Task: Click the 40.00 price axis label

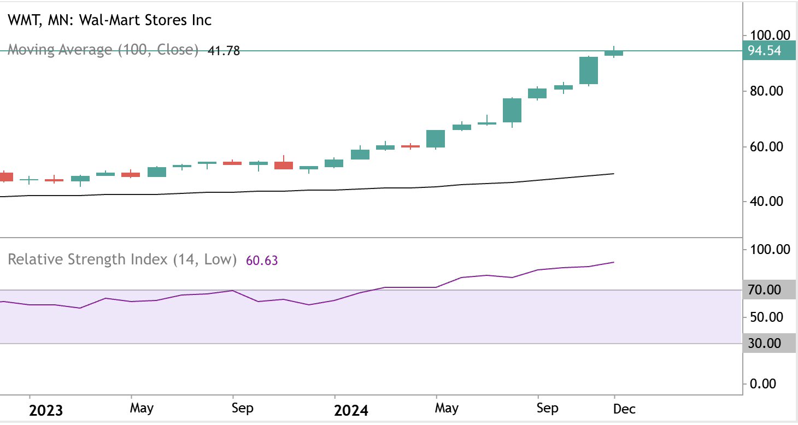Action: (x=768, y=201)
